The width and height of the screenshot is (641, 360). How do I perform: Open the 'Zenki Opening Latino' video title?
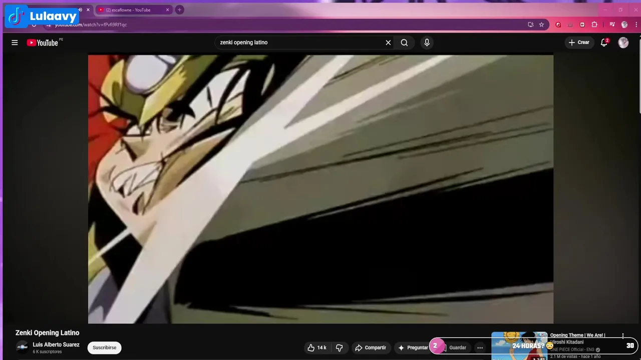click(x=47, y=333)
